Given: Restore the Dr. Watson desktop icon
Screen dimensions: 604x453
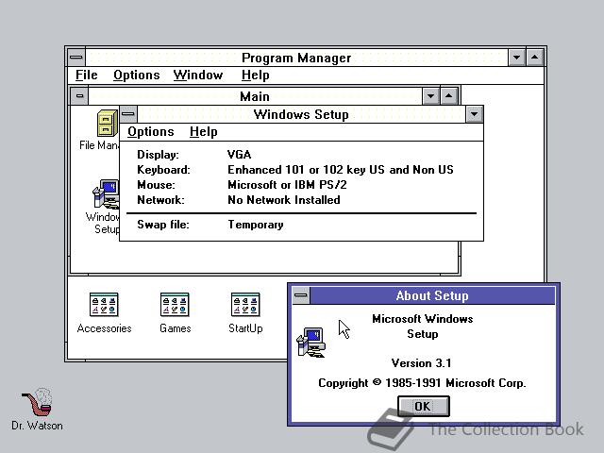Looking at the screenshot, I should pyautogui.click(x=37, y=402).
